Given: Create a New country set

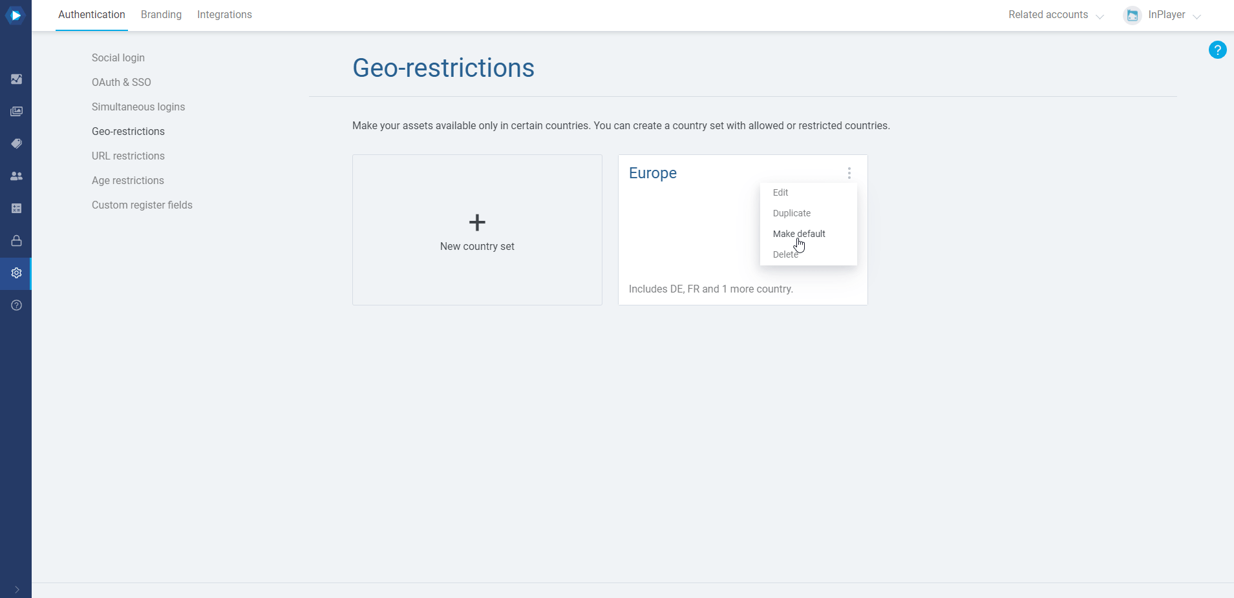Looking at the screenshot, I should point(477,231).
